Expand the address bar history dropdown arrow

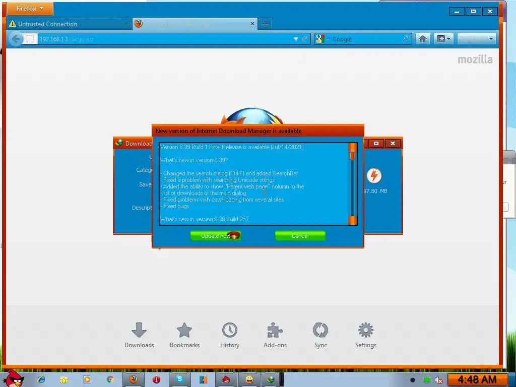296,39
